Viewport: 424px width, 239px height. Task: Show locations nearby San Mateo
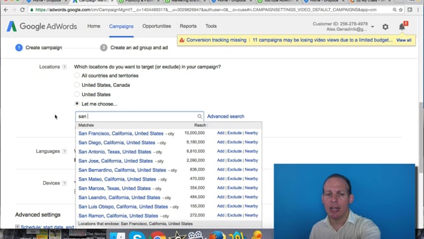pyautogui.click(x=251, y=179)
